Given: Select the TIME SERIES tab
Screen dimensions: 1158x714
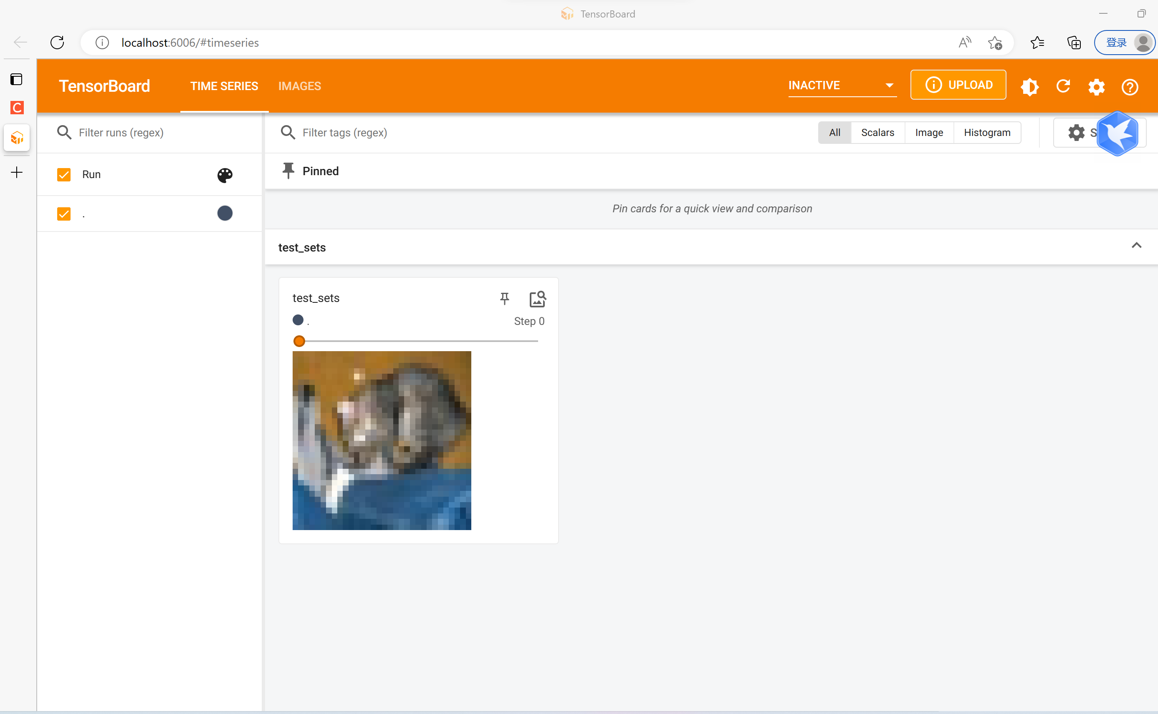Looking at the screenshot, I should pos(224,86).
